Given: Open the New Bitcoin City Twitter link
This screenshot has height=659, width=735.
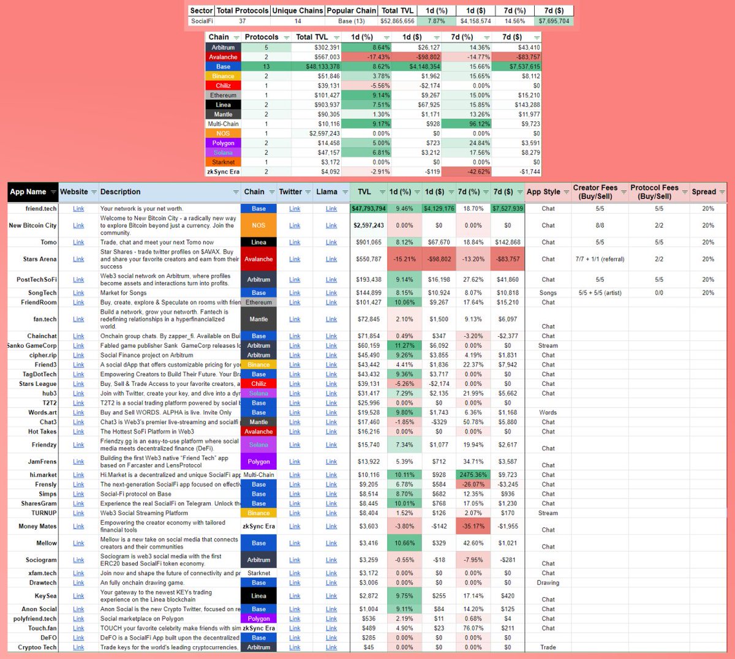Looking at the screenshot, I should pyautogui.click(x=295, y=225).
